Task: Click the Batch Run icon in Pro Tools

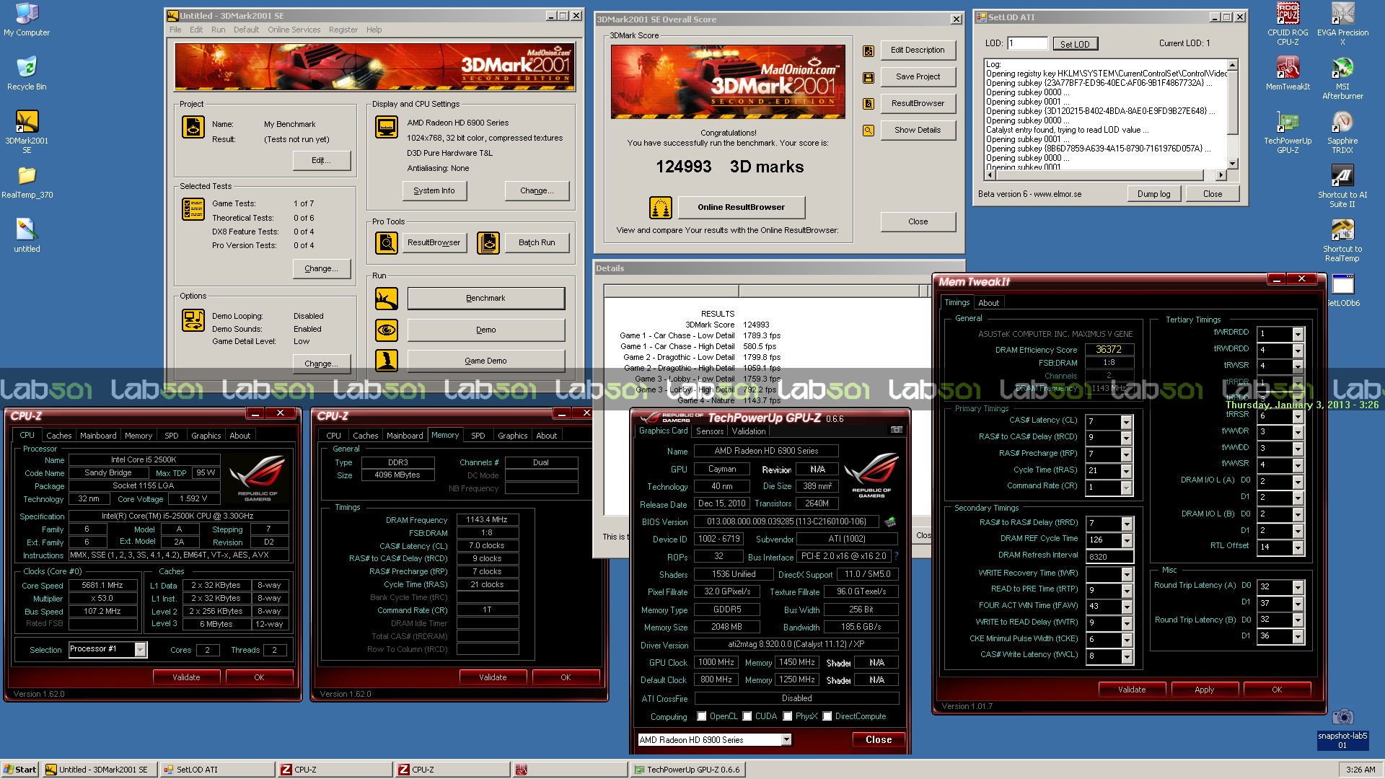Action: 488,243
